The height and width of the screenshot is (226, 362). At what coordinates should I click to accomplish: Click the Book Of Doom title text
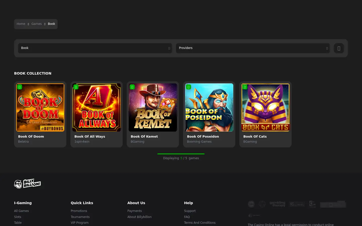pyautogui.click(x=31, y=137)
